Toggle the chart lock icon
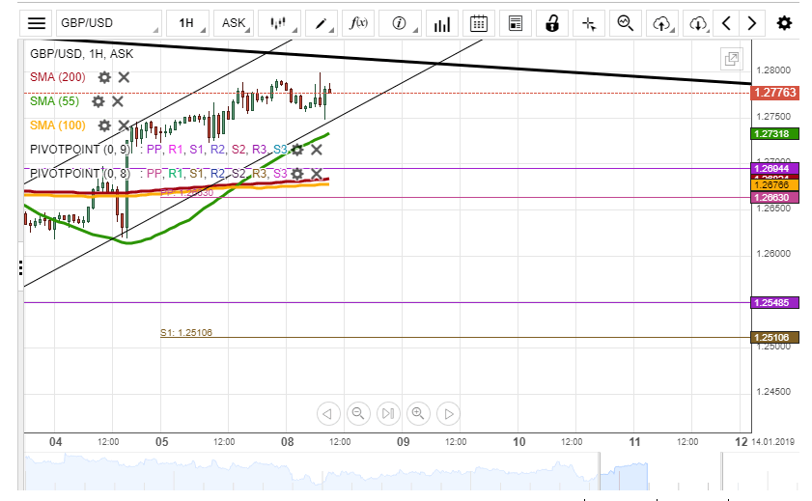 click(552, 23)
